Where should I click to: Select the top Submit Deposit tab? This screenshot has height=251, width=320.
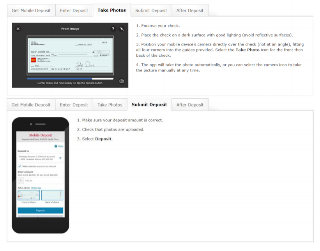coord(151,10)
